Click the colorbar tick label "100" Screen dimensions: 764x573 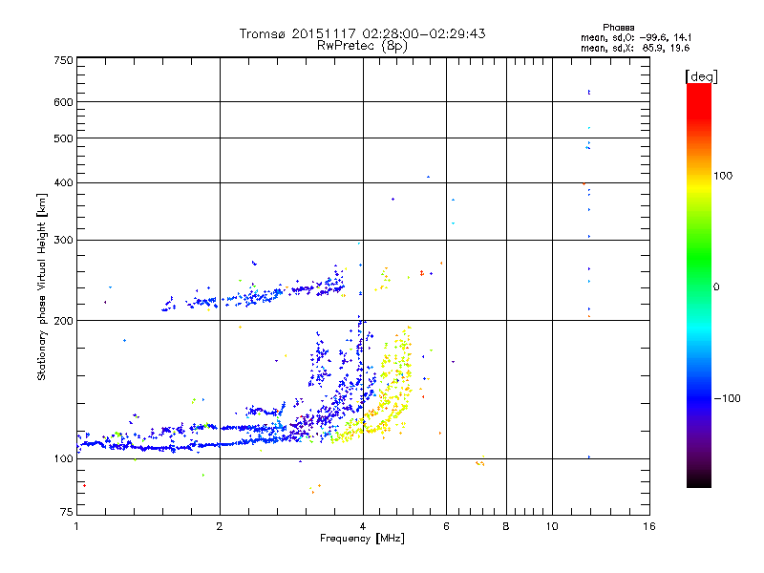[723, 176]
